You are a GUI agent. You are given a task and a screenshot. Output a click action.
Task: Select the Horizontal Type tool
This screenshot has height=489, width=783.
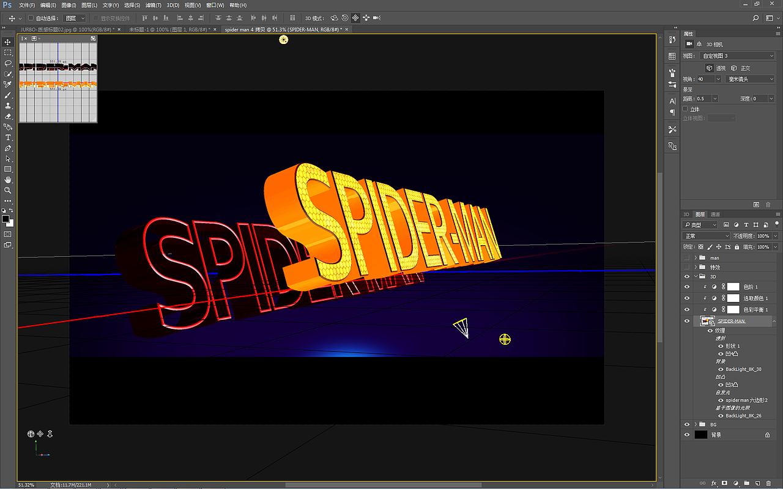click(8, 138)
